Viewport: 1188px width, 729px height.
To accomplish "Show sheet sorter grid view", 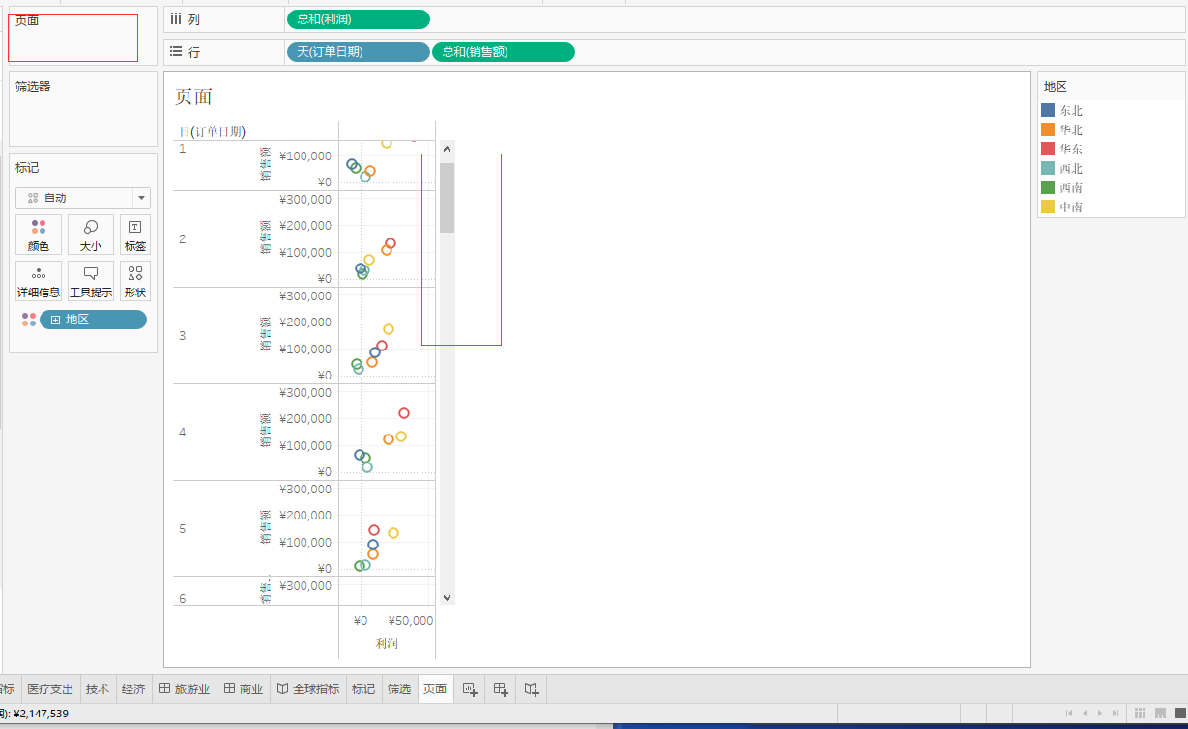I will [x=1141, y=713].
